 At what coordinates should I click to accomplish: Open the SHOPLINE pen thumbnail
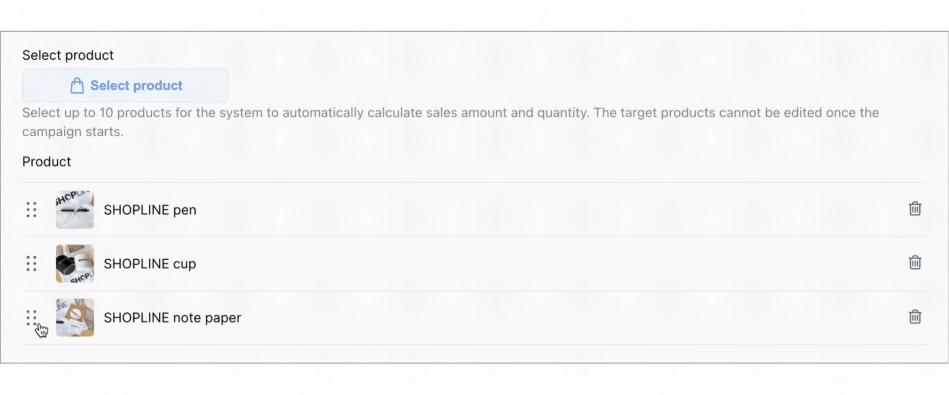(75, 209)
